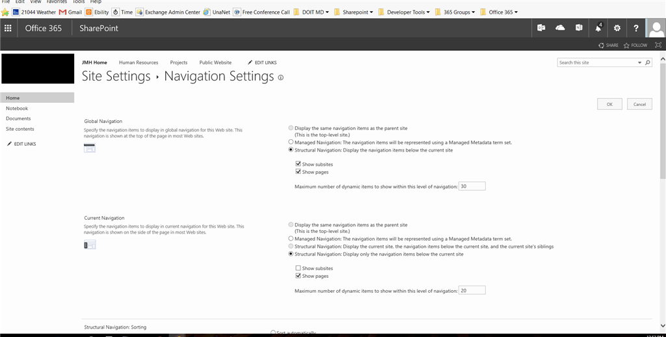Open the Time bookmark

[123, 12]
